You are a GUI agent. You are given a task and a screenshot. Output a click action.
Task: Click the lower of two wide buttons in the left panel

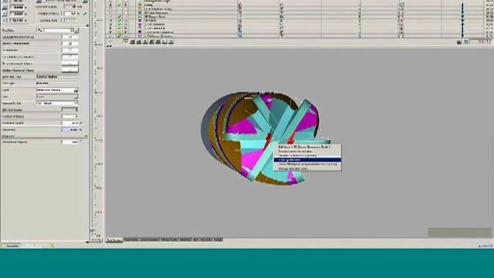[70, 70]
